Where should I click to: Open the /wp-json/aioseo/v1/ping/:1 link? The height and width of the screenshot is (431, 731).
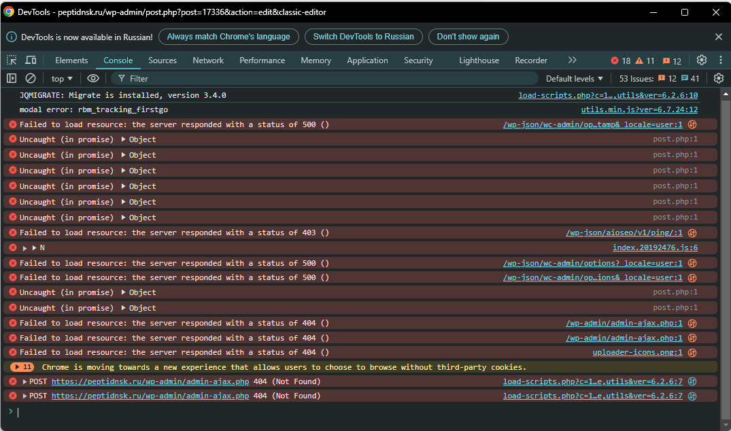tap(624, 232)
